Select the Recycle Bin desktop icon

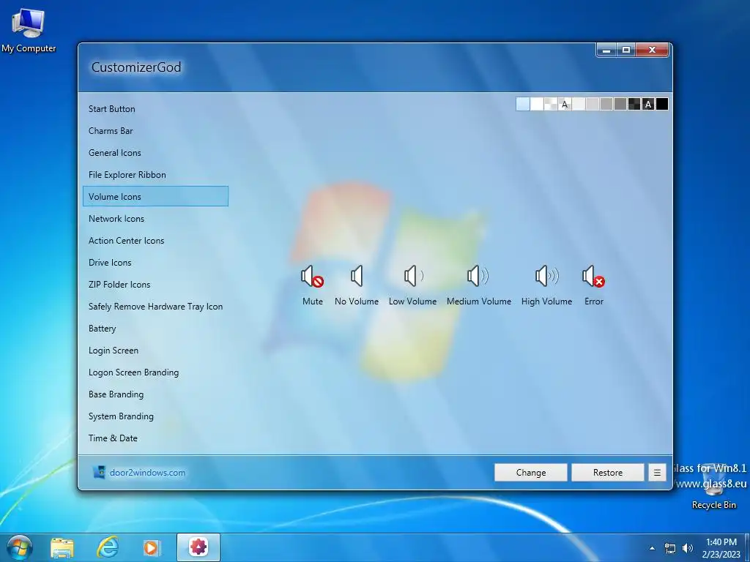pos(713,485)
